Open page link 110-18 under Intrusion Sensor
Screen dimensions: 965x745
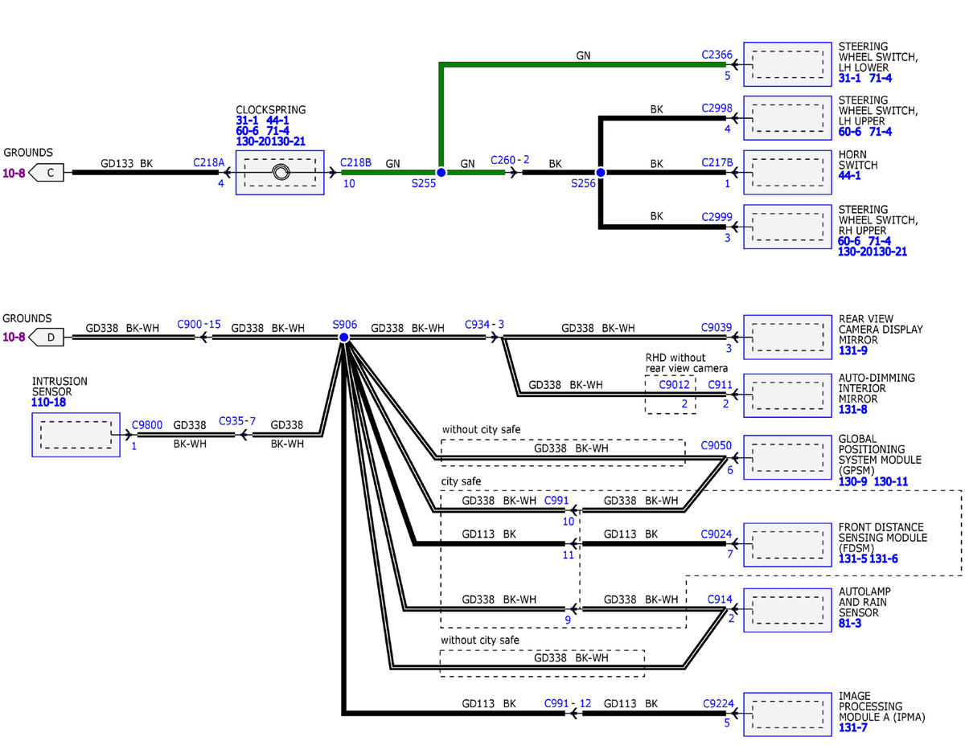(x=49, y=402)
